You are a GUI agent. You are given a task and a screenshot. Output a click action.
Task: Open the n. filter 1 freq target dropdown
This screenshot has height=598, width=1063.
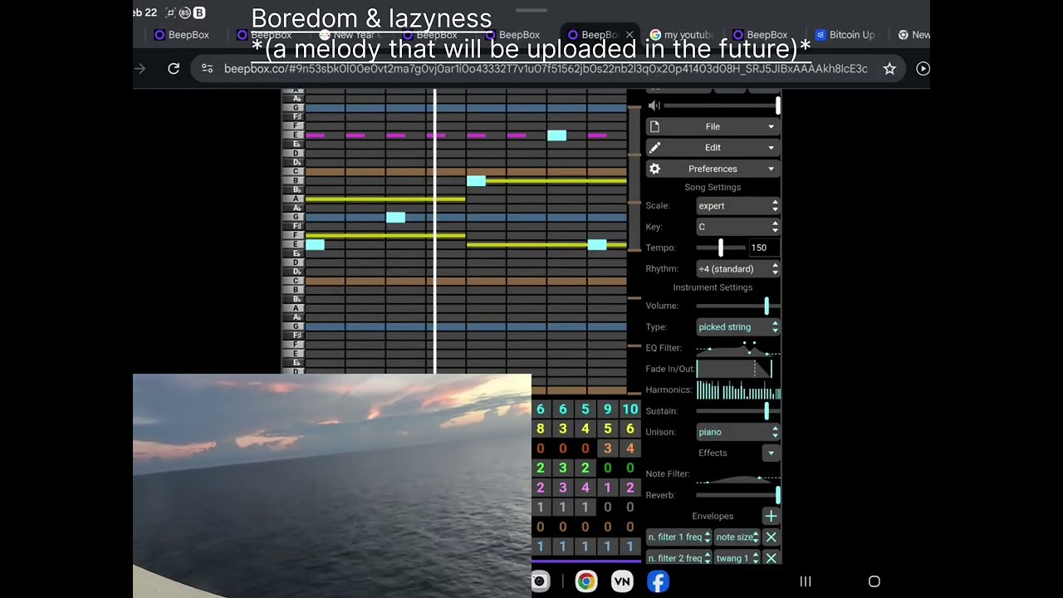[679, 537]
